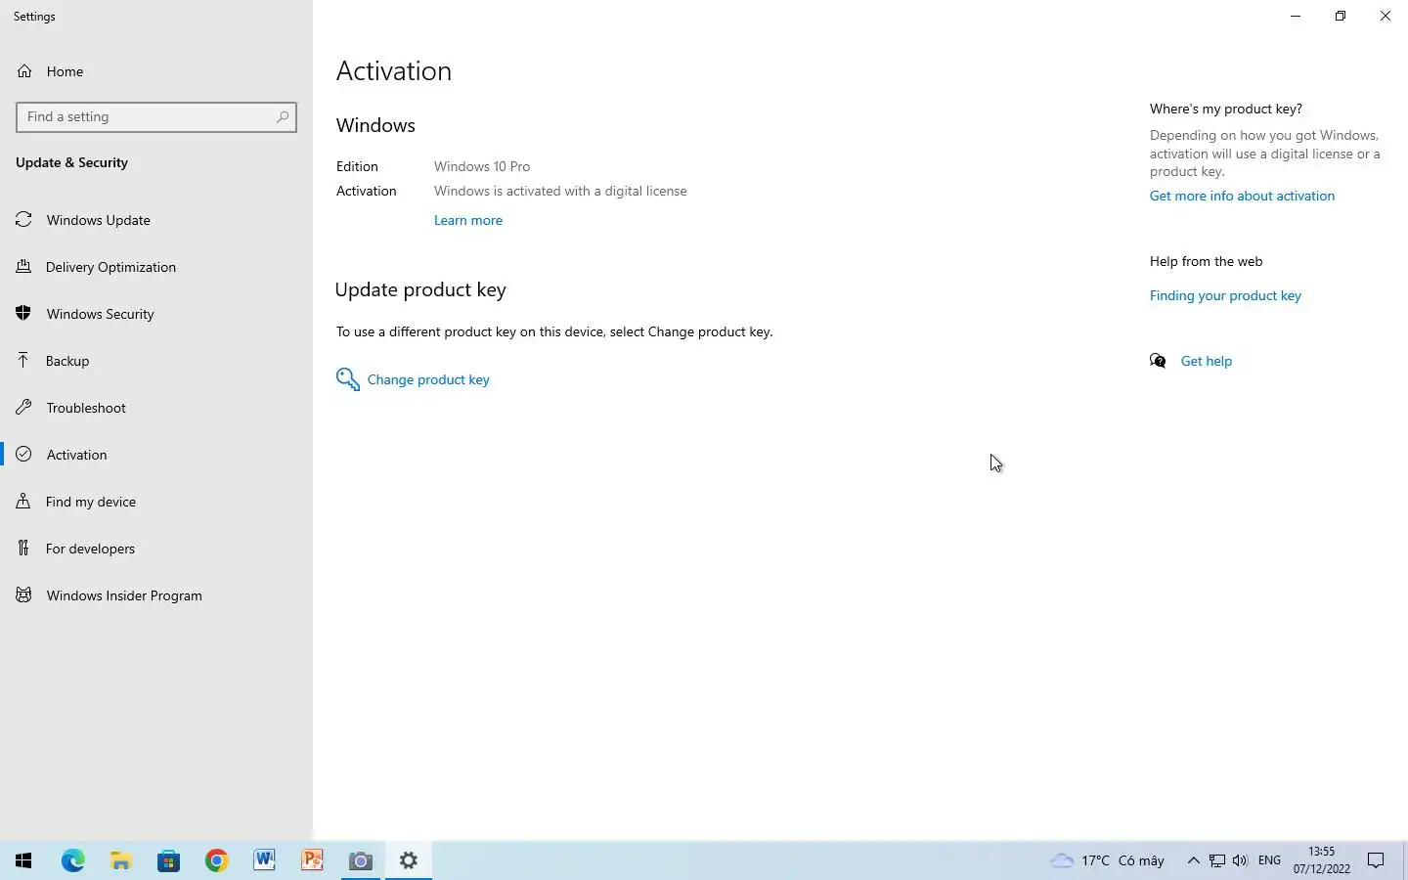Image resolution: width=1408 pixels, height=880 pixels.
Task: Click the search magnifier in Find a setting
Action: click(x=283, y=116)
